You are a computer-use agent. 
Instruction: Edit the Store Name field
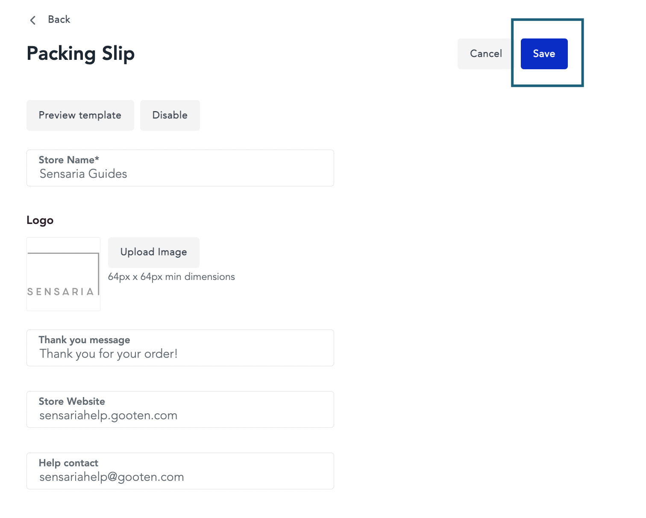(180, 168)
